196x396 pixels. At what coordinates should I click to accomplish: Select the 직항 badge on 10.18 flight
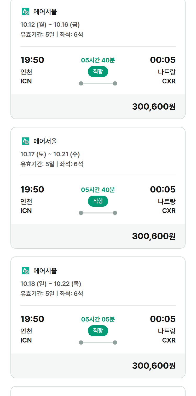(x=98, y=331)
